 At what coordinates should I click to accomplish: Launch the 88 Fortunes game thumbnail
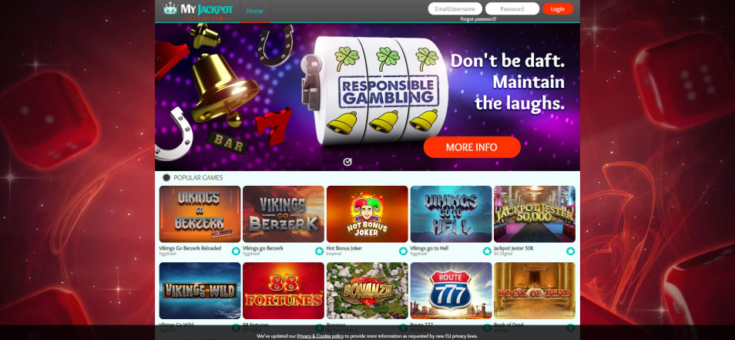point(283,291)
